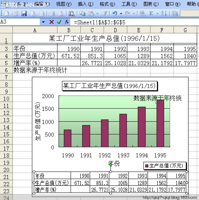Click cell containing 671.52 in row 4

click(69, 56)
